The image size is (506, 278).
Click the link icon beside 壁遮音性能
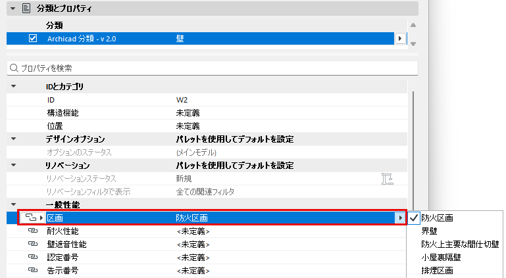(33, 244)
